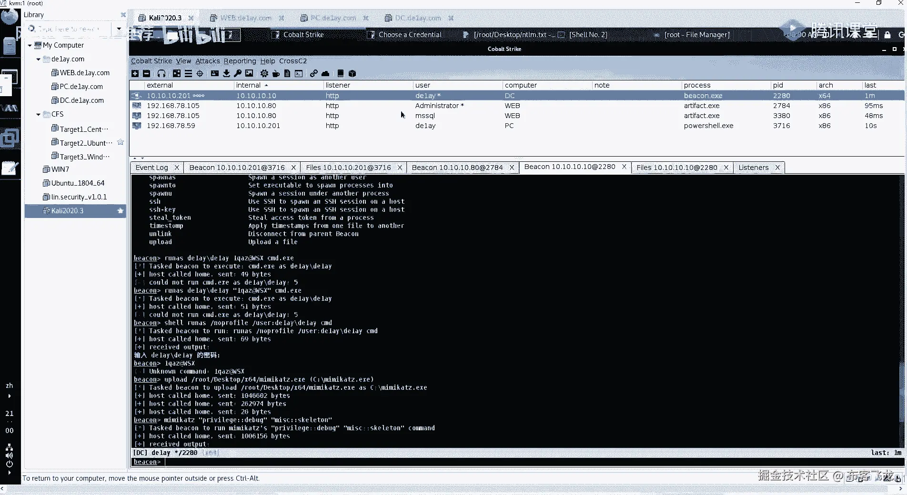Click the text editor notepad icon in the dock
Image resolution: width=907 pixels, height=495 pixels.
[10, 168]
